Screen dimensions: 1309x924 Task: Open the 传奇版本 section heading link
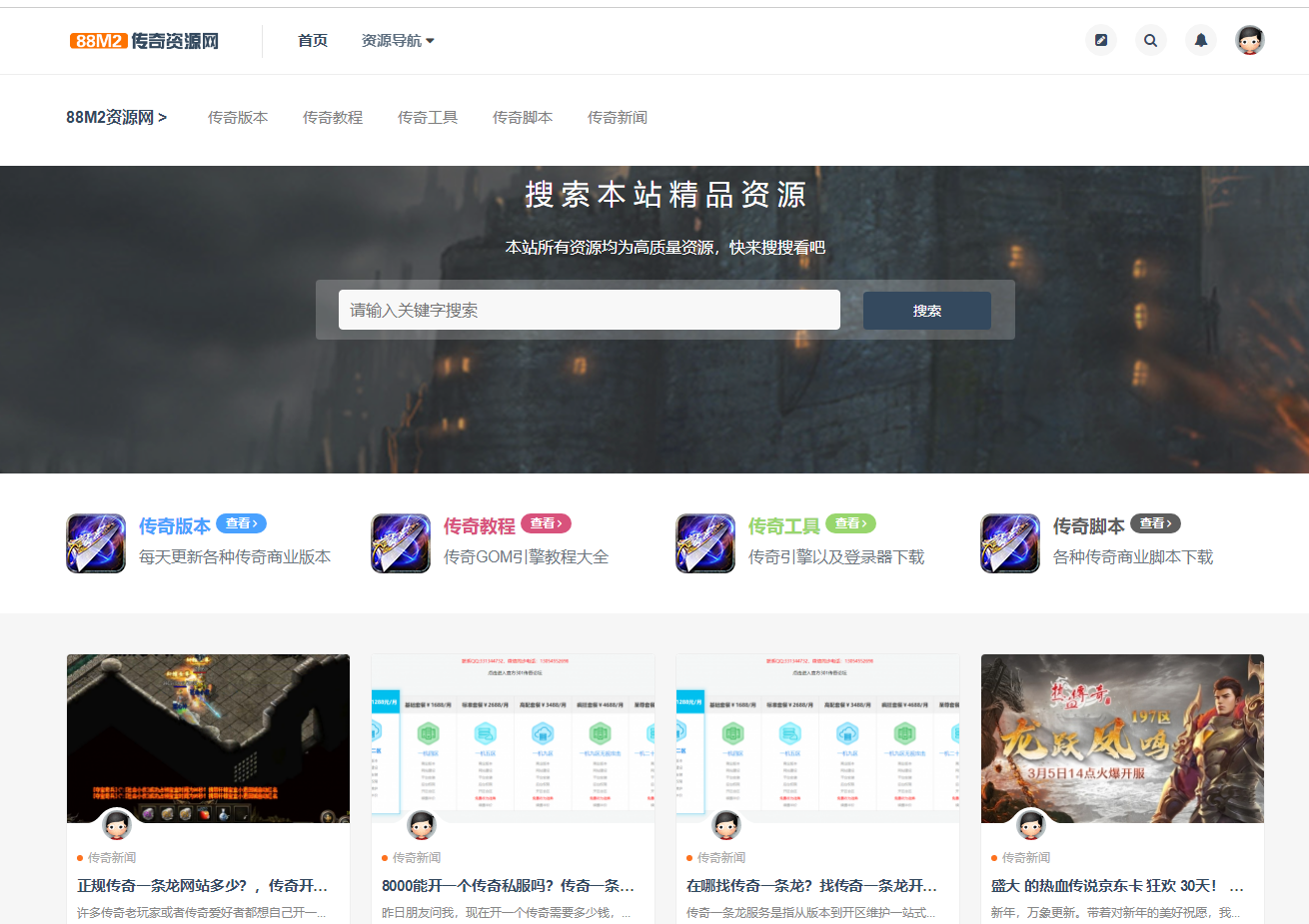[x=175, y=526]
